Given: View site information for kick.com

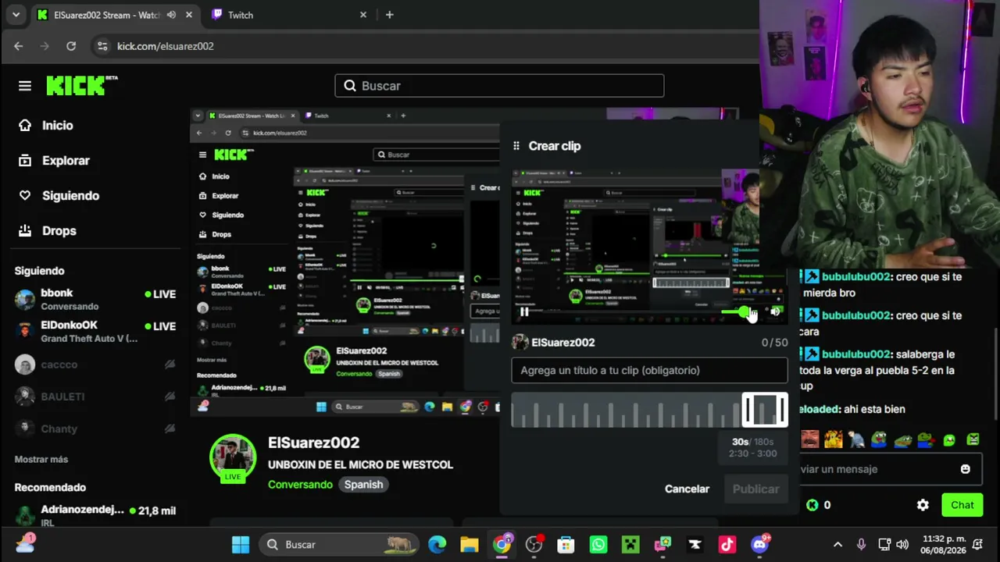Looking at the screenshot, I should [x=102, y=46].
